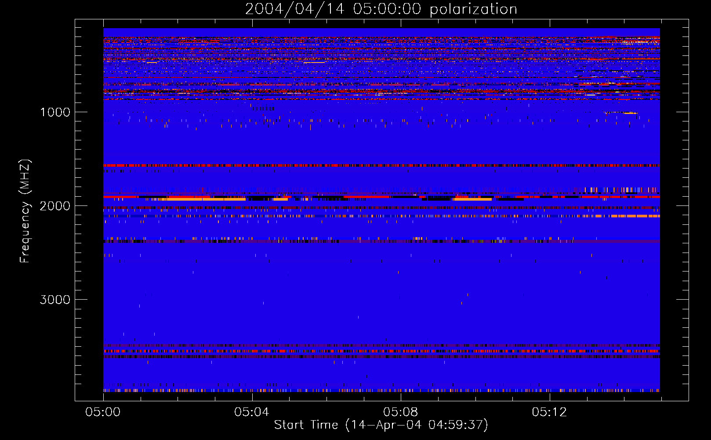Click the 2000 frequency tick label

[55, 206]
